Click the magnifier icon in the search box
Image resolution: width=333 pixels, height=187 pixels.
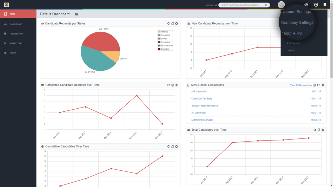[x=266, y=5]
